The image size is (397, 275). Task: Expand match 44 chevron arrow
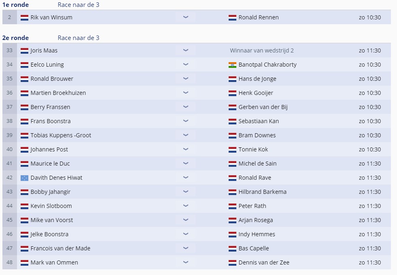[x=186, y=206]
